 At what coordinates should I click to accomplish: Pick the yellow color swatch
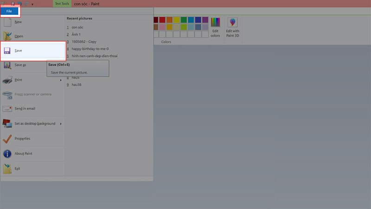(177, 20)
